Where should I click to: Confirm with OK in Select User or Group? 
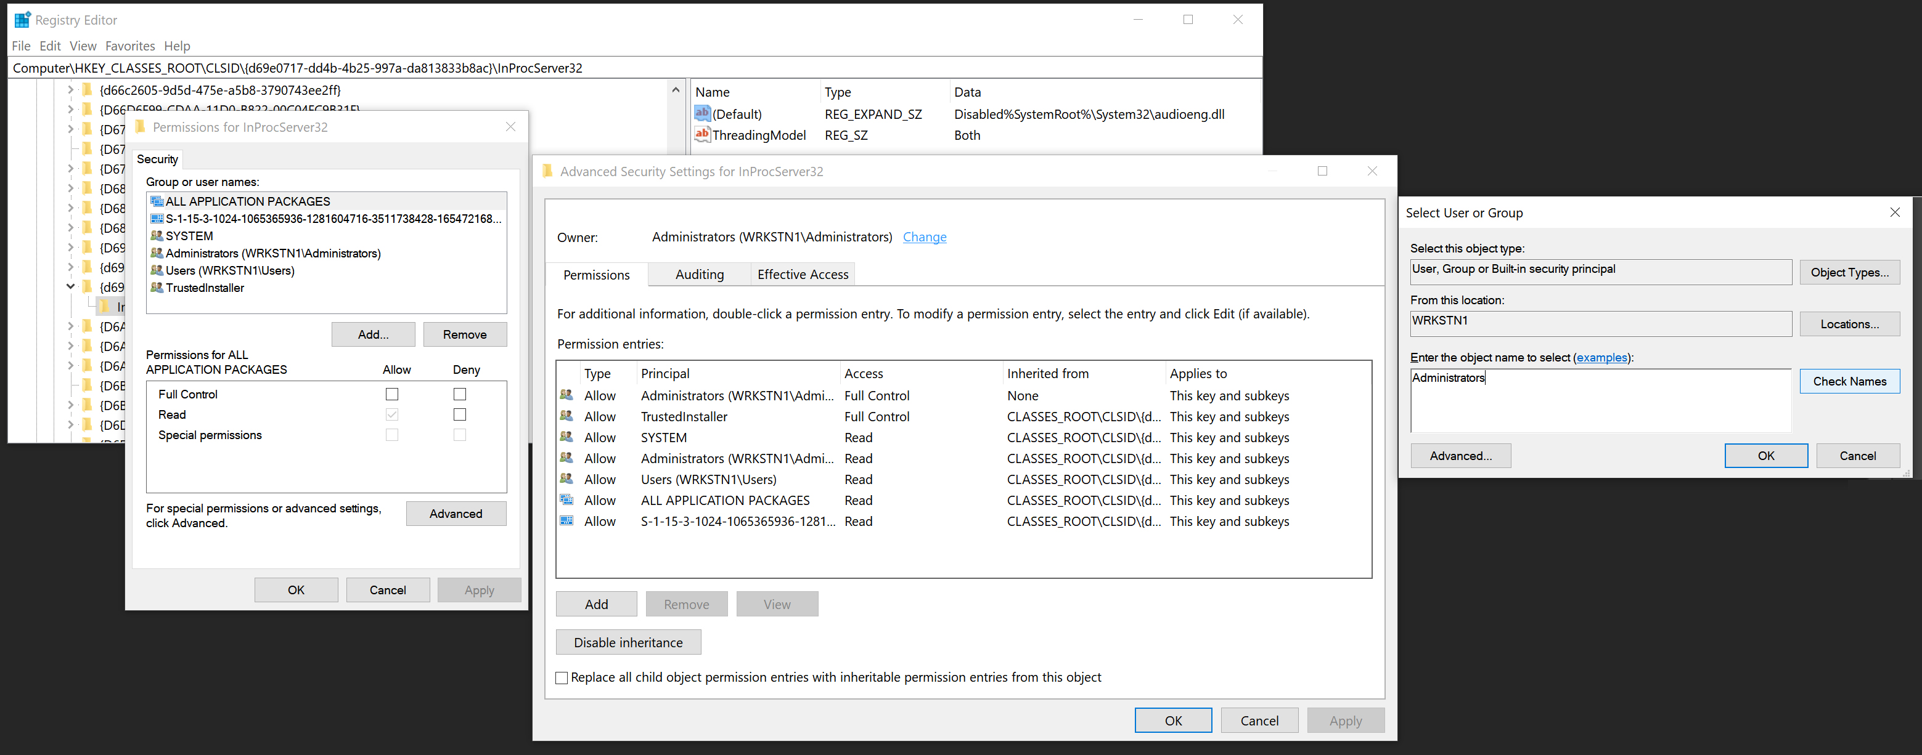pos(1766,455)
